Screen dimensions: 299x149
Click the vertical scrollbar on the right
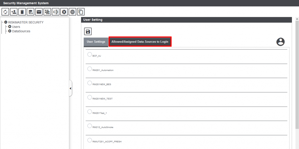point(297,74)
